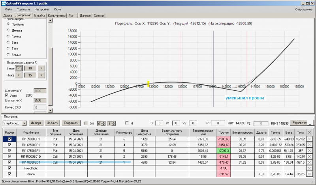Select the Тета radio option
Image resolution: width=316 pixels, height=185 pixels.
point(8,48)
